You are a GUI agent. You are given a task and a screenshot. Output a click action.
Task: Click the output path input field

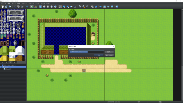click(x=86, y=52)
